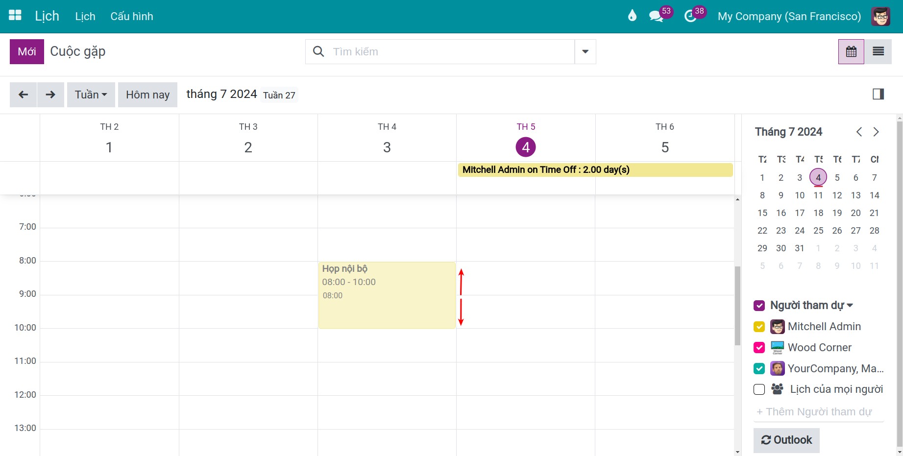Image resolution: width=903 pixels, height=456 pixels.
Task: Expand Người tham dự filter dropdown
Action: coord(850,306)
